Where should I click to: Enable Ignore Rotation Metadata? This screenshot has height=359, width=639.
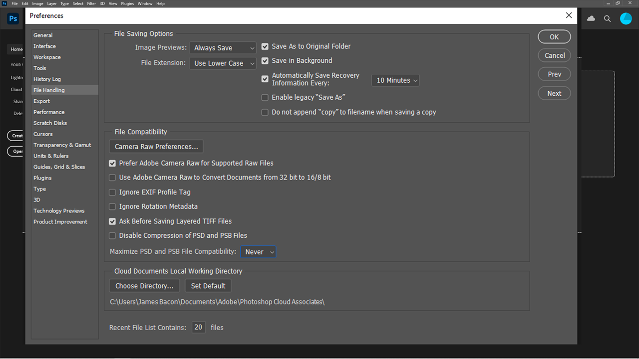(x=112, y=206)
